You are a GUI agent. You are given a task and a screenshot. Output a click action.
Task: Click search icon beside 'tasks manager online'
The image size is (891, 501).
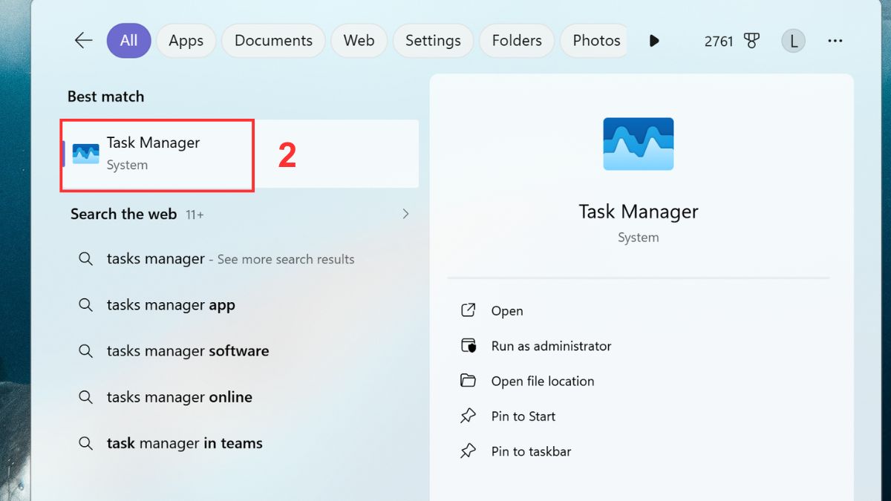[86, 397]
